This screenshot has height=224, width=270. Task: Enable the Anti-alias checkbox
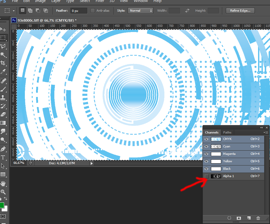click(93, 11)
